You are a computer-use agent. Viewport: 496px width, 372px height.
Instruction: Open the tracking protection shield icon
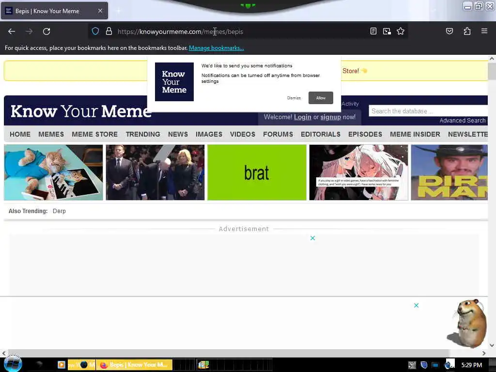(x=95, y=31)
